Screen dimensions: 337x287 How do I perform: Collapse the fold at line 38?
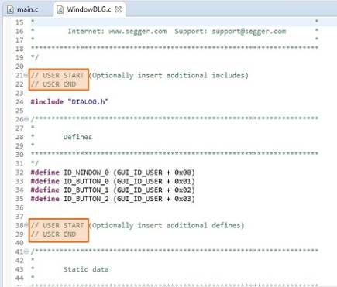(26, 225)
